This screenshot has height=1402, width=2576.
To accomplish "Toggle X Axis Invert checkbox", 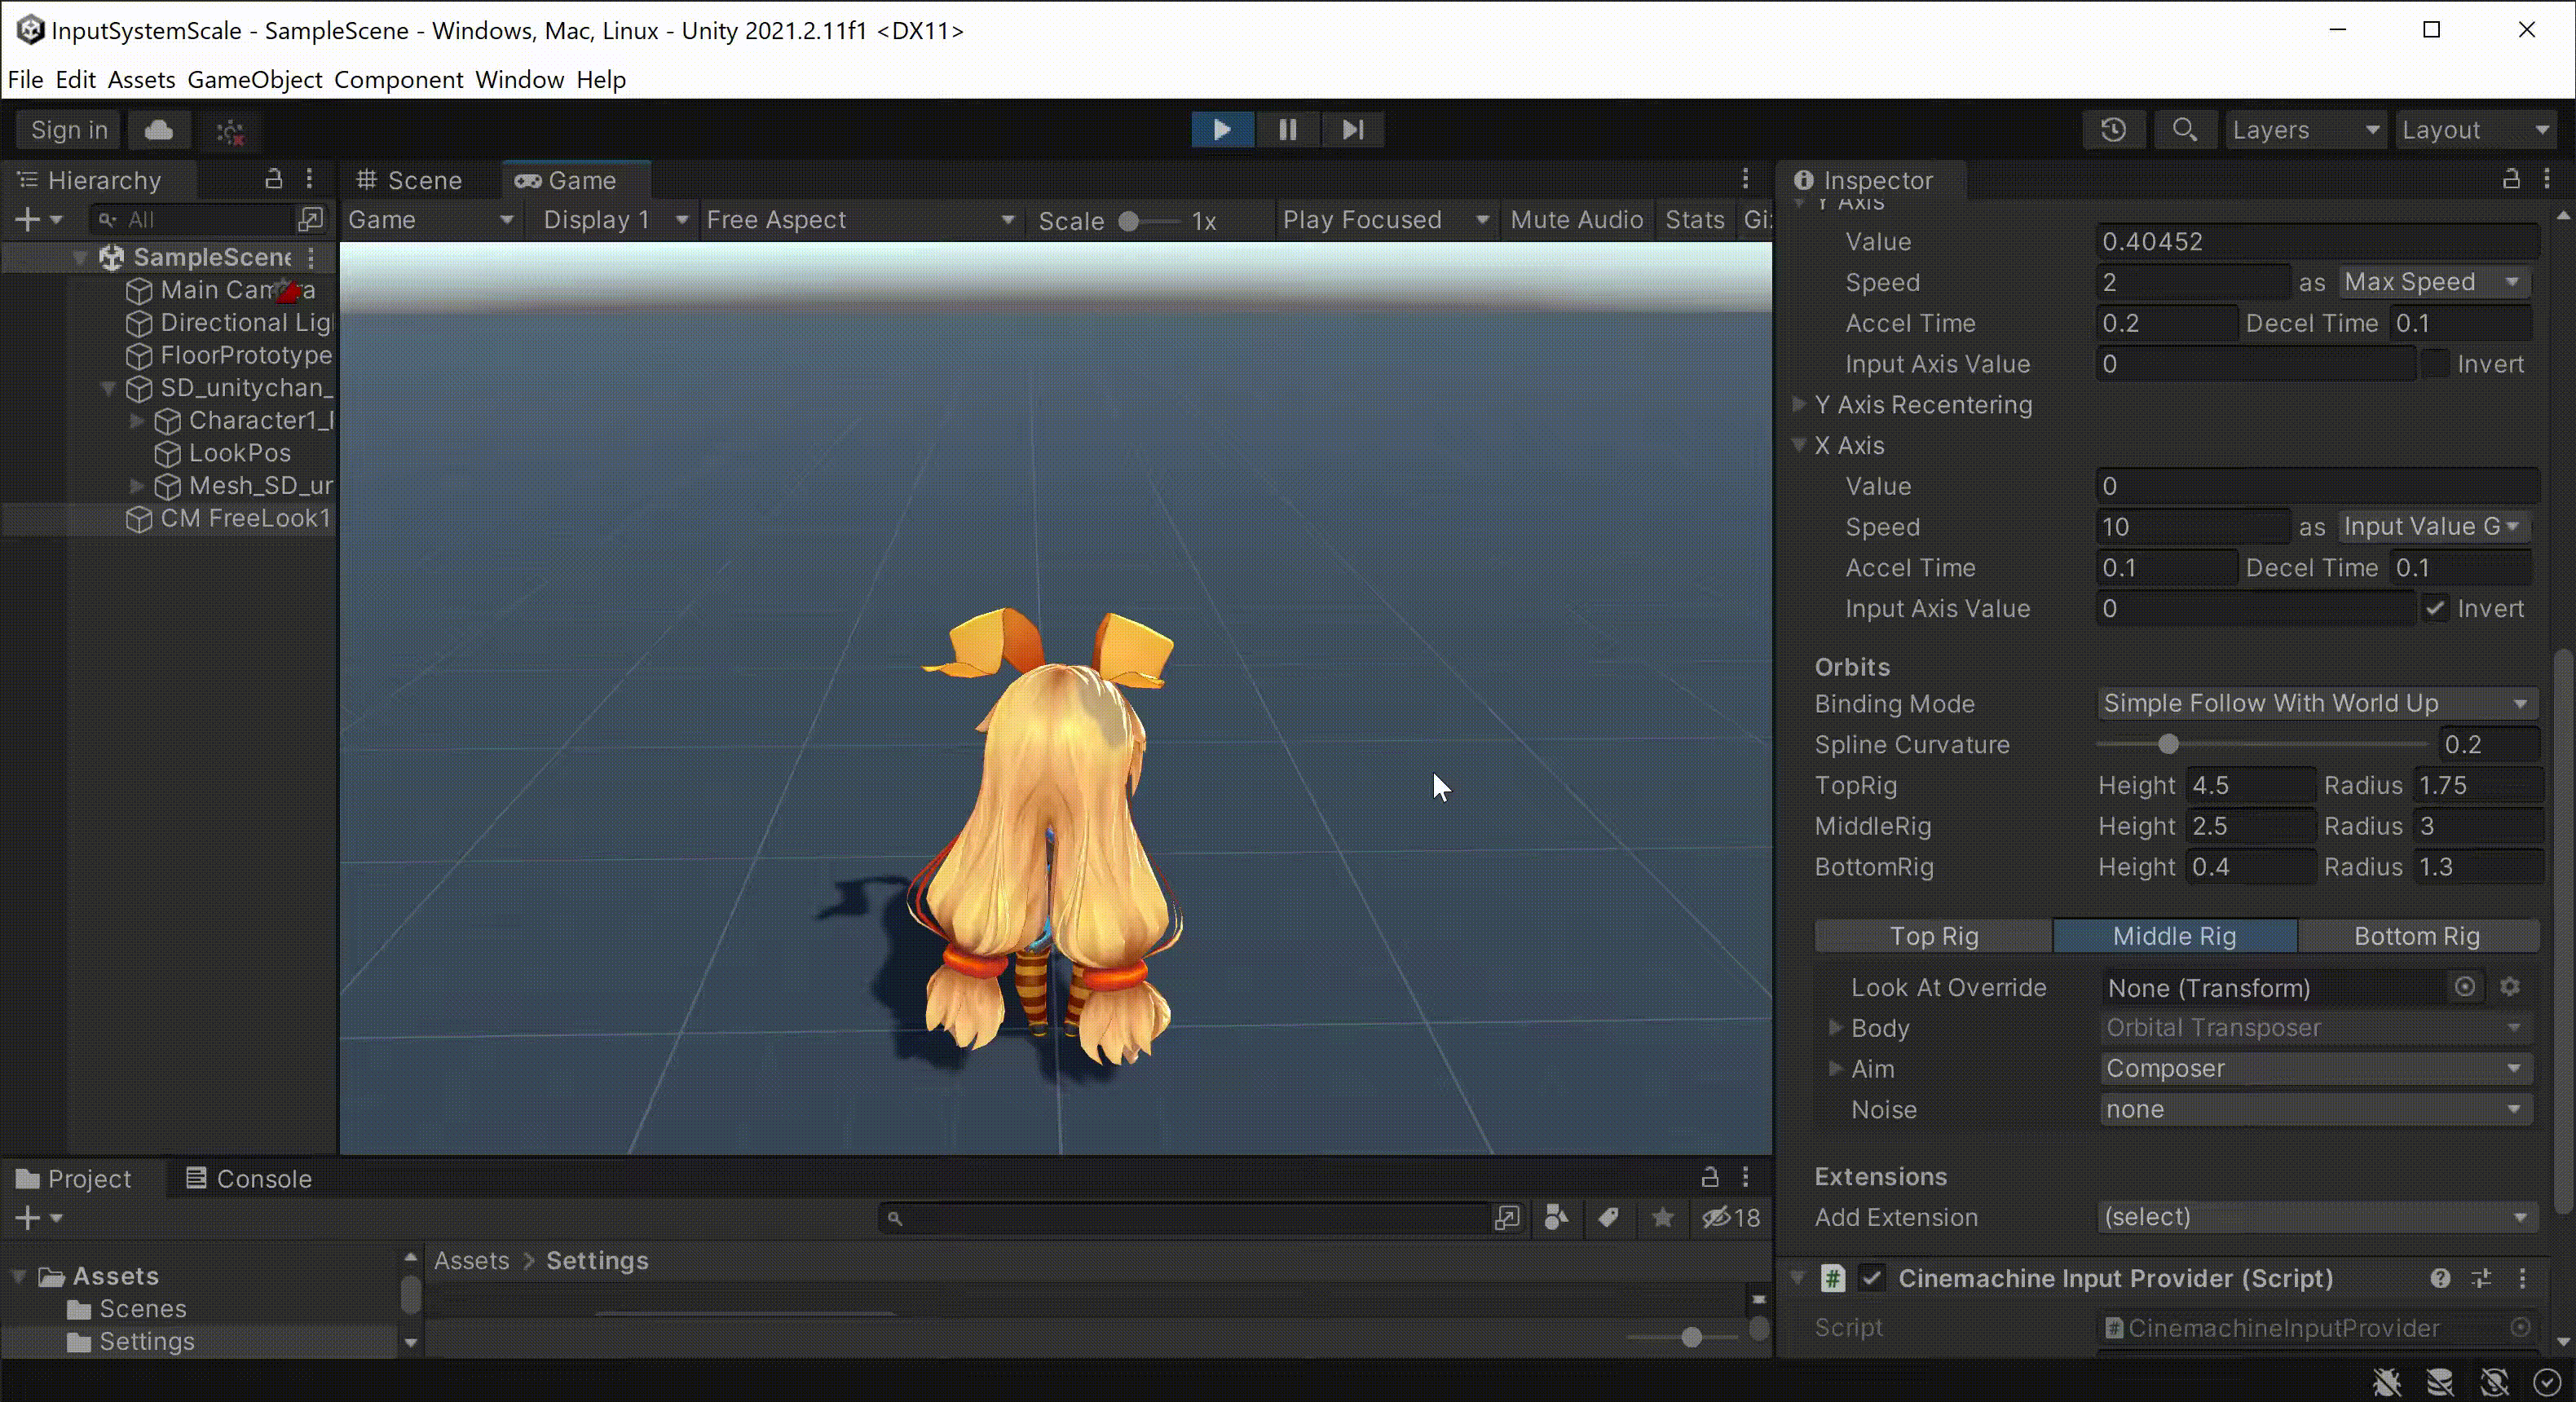I will [x=2435, y=609].
